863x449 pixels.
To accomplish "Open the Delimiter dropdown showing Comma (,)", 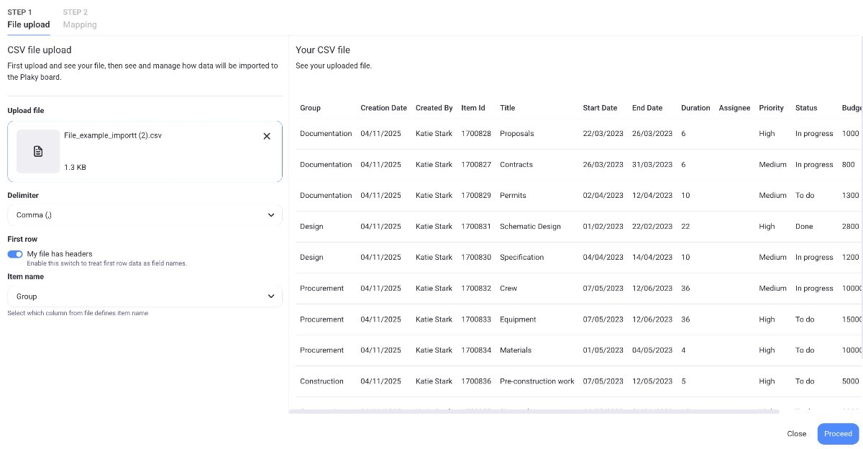I will click(144, 214).
